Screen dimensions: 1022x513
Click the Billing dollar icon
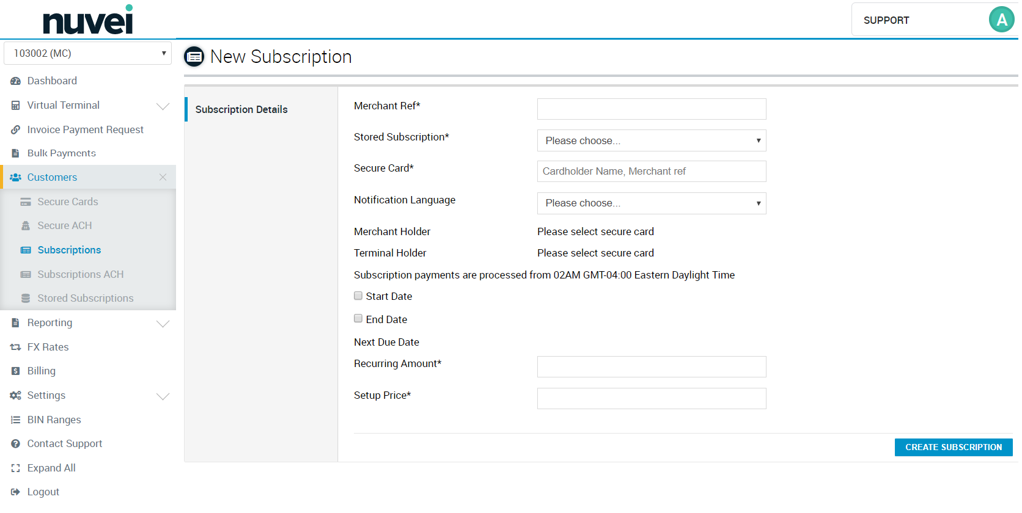(16, 371)
